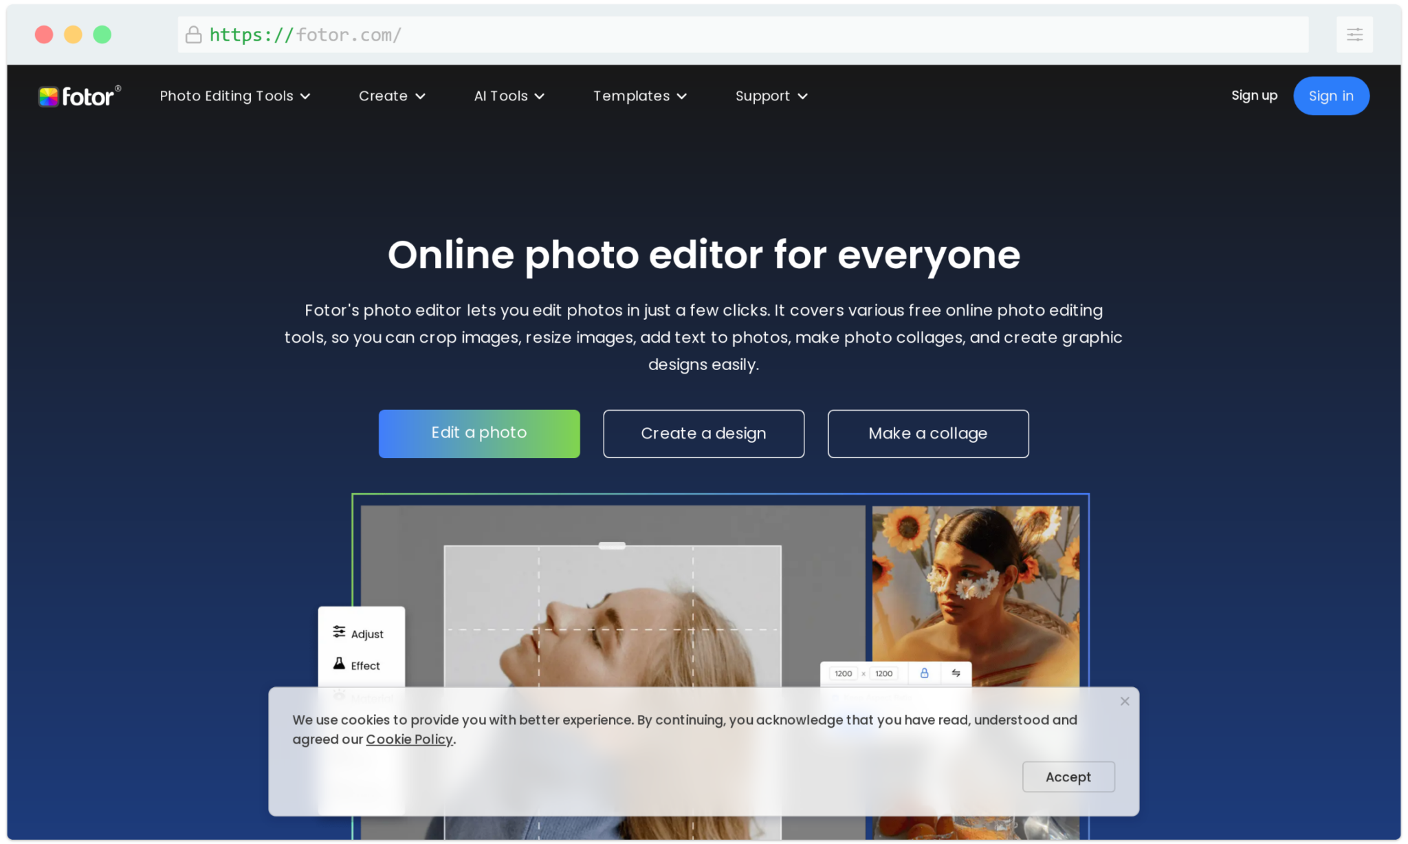
Task: Close the cookie banner with X
Action: coord(1125,701)
